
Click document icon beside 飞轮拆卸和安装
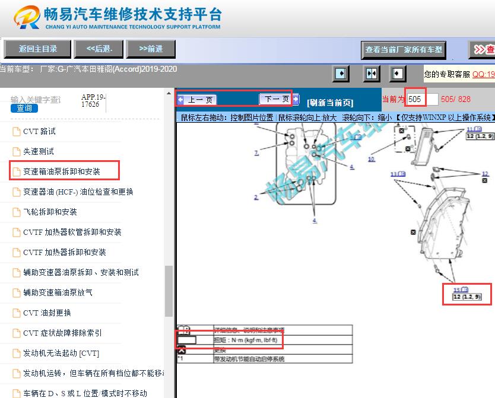point(17,212)
